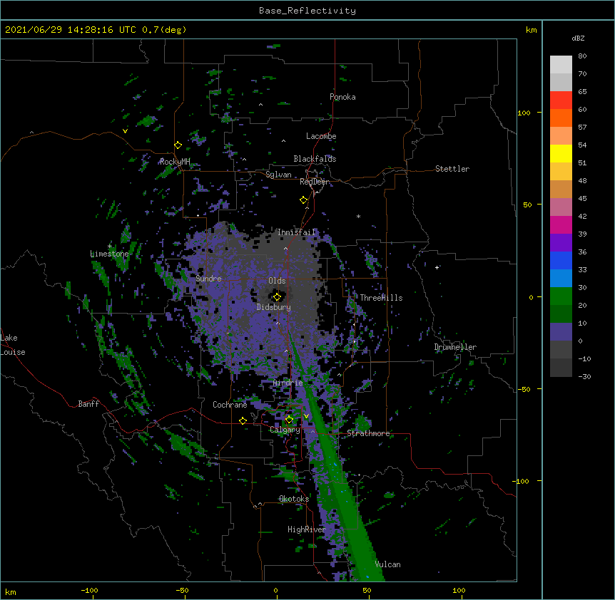Click the white asterisk marker east of Innisfail
The width and height of the screenshot is (615, 600).
(x=358, y=216)
